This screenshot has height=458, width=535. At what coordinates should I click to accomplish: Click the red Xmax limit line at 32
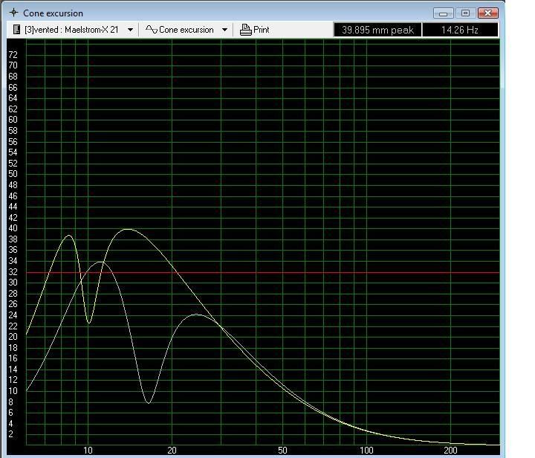pyautogui.click(x=263, y=273)
